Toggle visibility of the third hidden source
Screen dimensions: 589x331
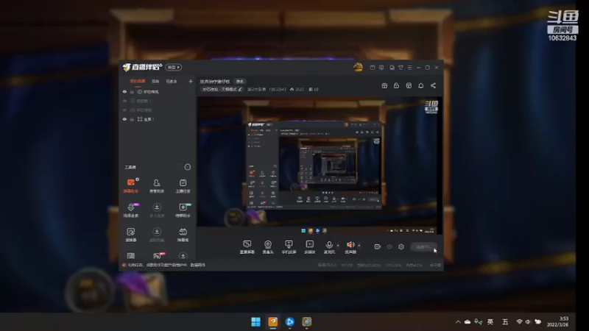point(124,110)
